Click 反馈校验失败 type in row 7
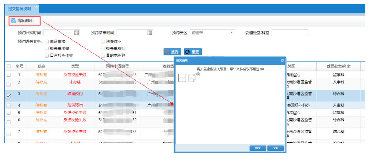The width and height of the screenshot is (372, 161). tap(75, 131)
